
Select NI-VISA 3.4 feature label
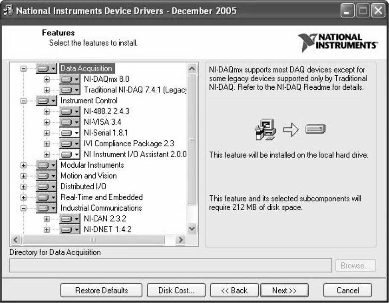click(102, 122)
